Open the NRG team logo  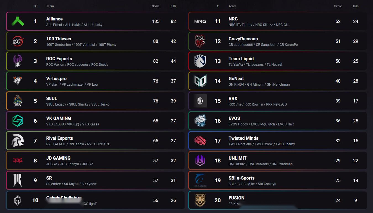200,21
